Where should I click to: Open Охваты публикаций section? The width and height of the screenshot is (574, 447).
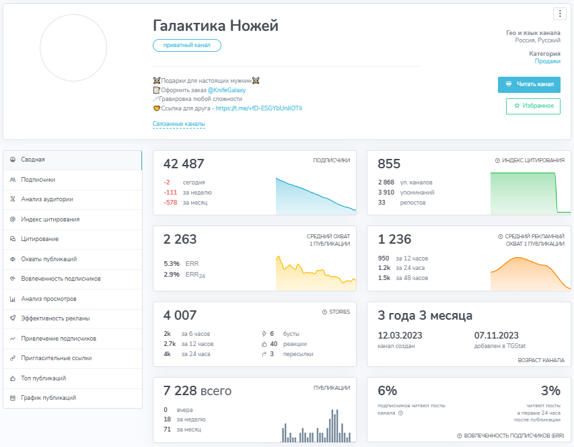pos(73,259)
